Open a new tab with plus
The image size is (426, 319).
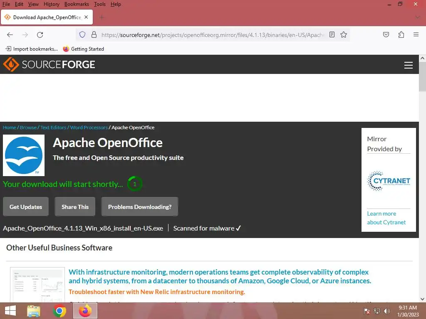pos(102,17)
